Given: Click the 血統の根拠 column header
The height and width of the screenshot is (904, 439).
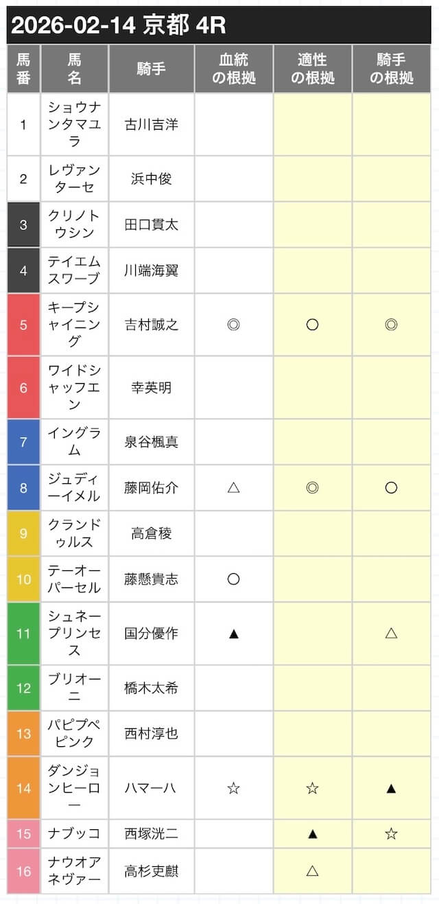Looking at the screenshot, I should click(233, 69).
